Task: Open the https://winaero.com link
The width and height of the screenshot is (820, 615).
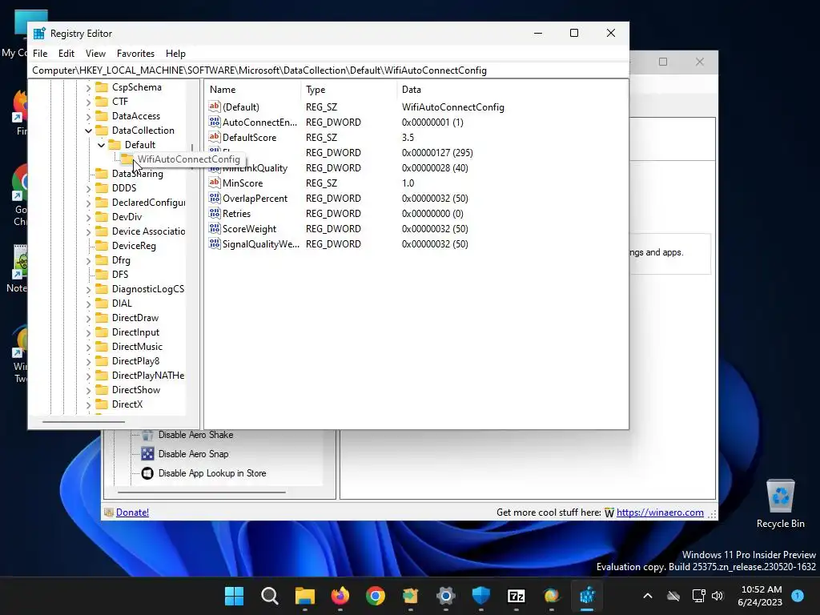Action: click(x=660, y=512)
